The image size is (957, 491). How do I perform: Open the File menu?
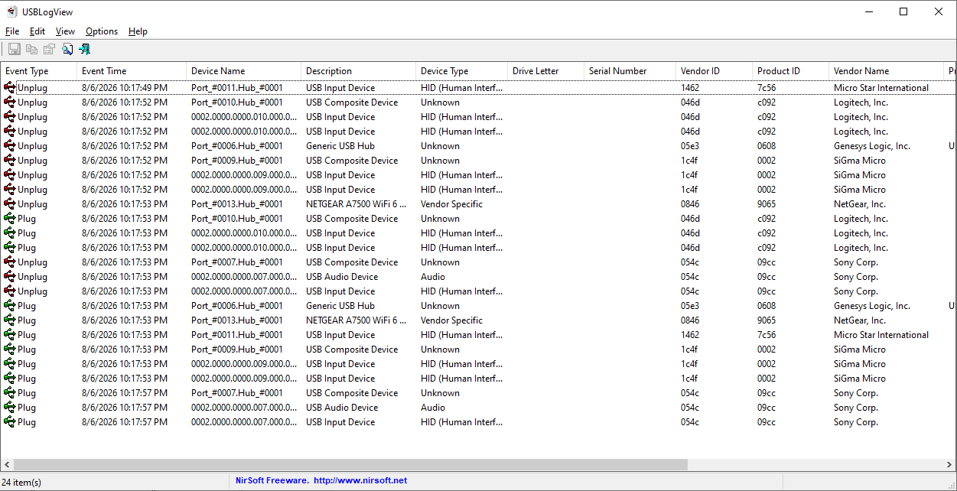[x=12, y=31]
